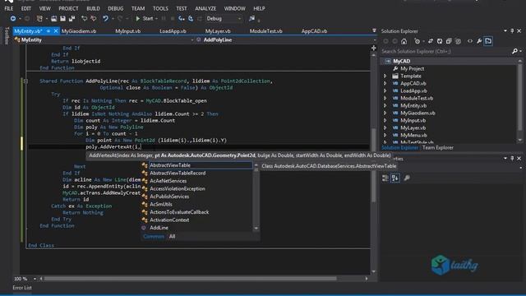
Task: Click the Open File toolbar icon
Action: click(53, 19)
